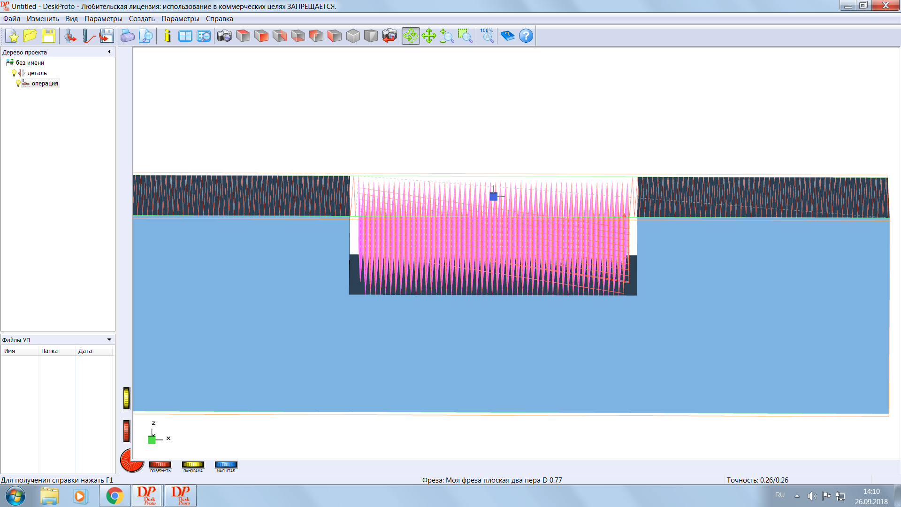Image resolution: width=901 pixels, height=507 pixels.
Task: Open the blue help book icon
Action: (x=507, y=36)
